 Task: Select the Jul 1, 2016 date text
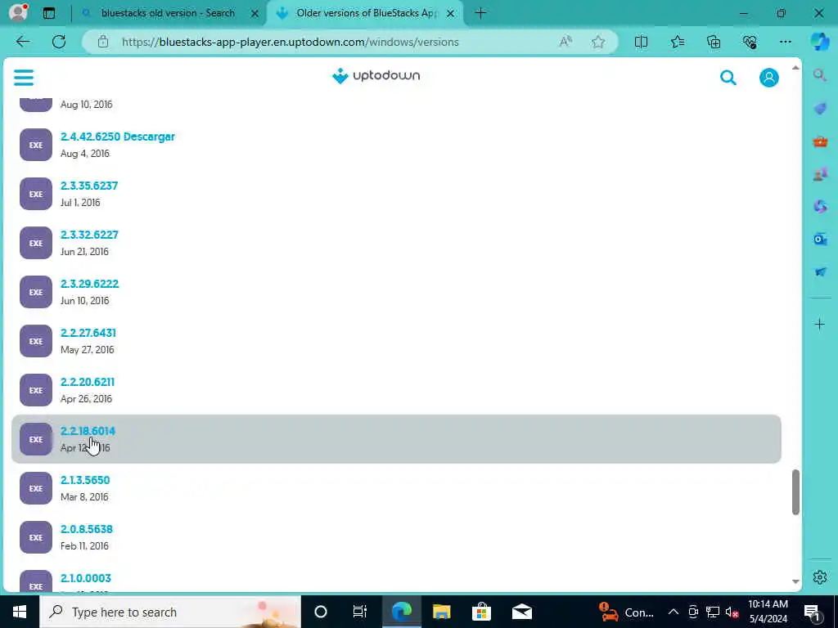pos(80,203)
